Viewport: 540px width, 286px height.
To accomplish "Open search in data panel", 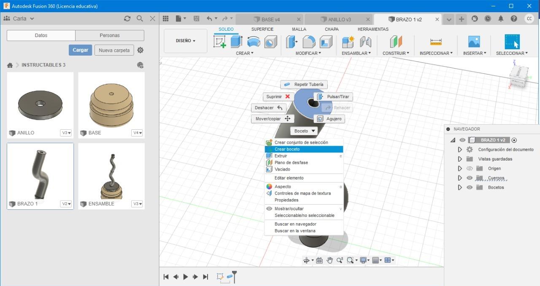I will click(x=140, y=19).
